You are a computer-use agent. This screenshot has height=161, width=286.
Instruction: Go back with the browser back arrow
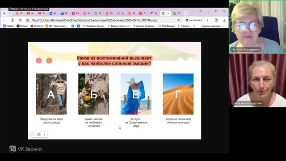point(4,20)
